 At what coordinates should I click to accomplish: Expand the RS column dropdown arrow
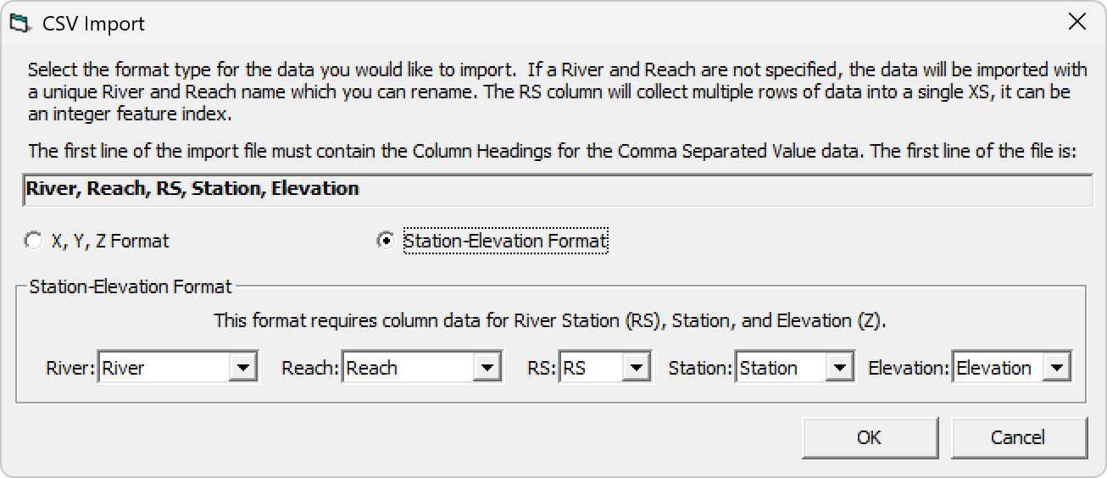click(637, 368)
